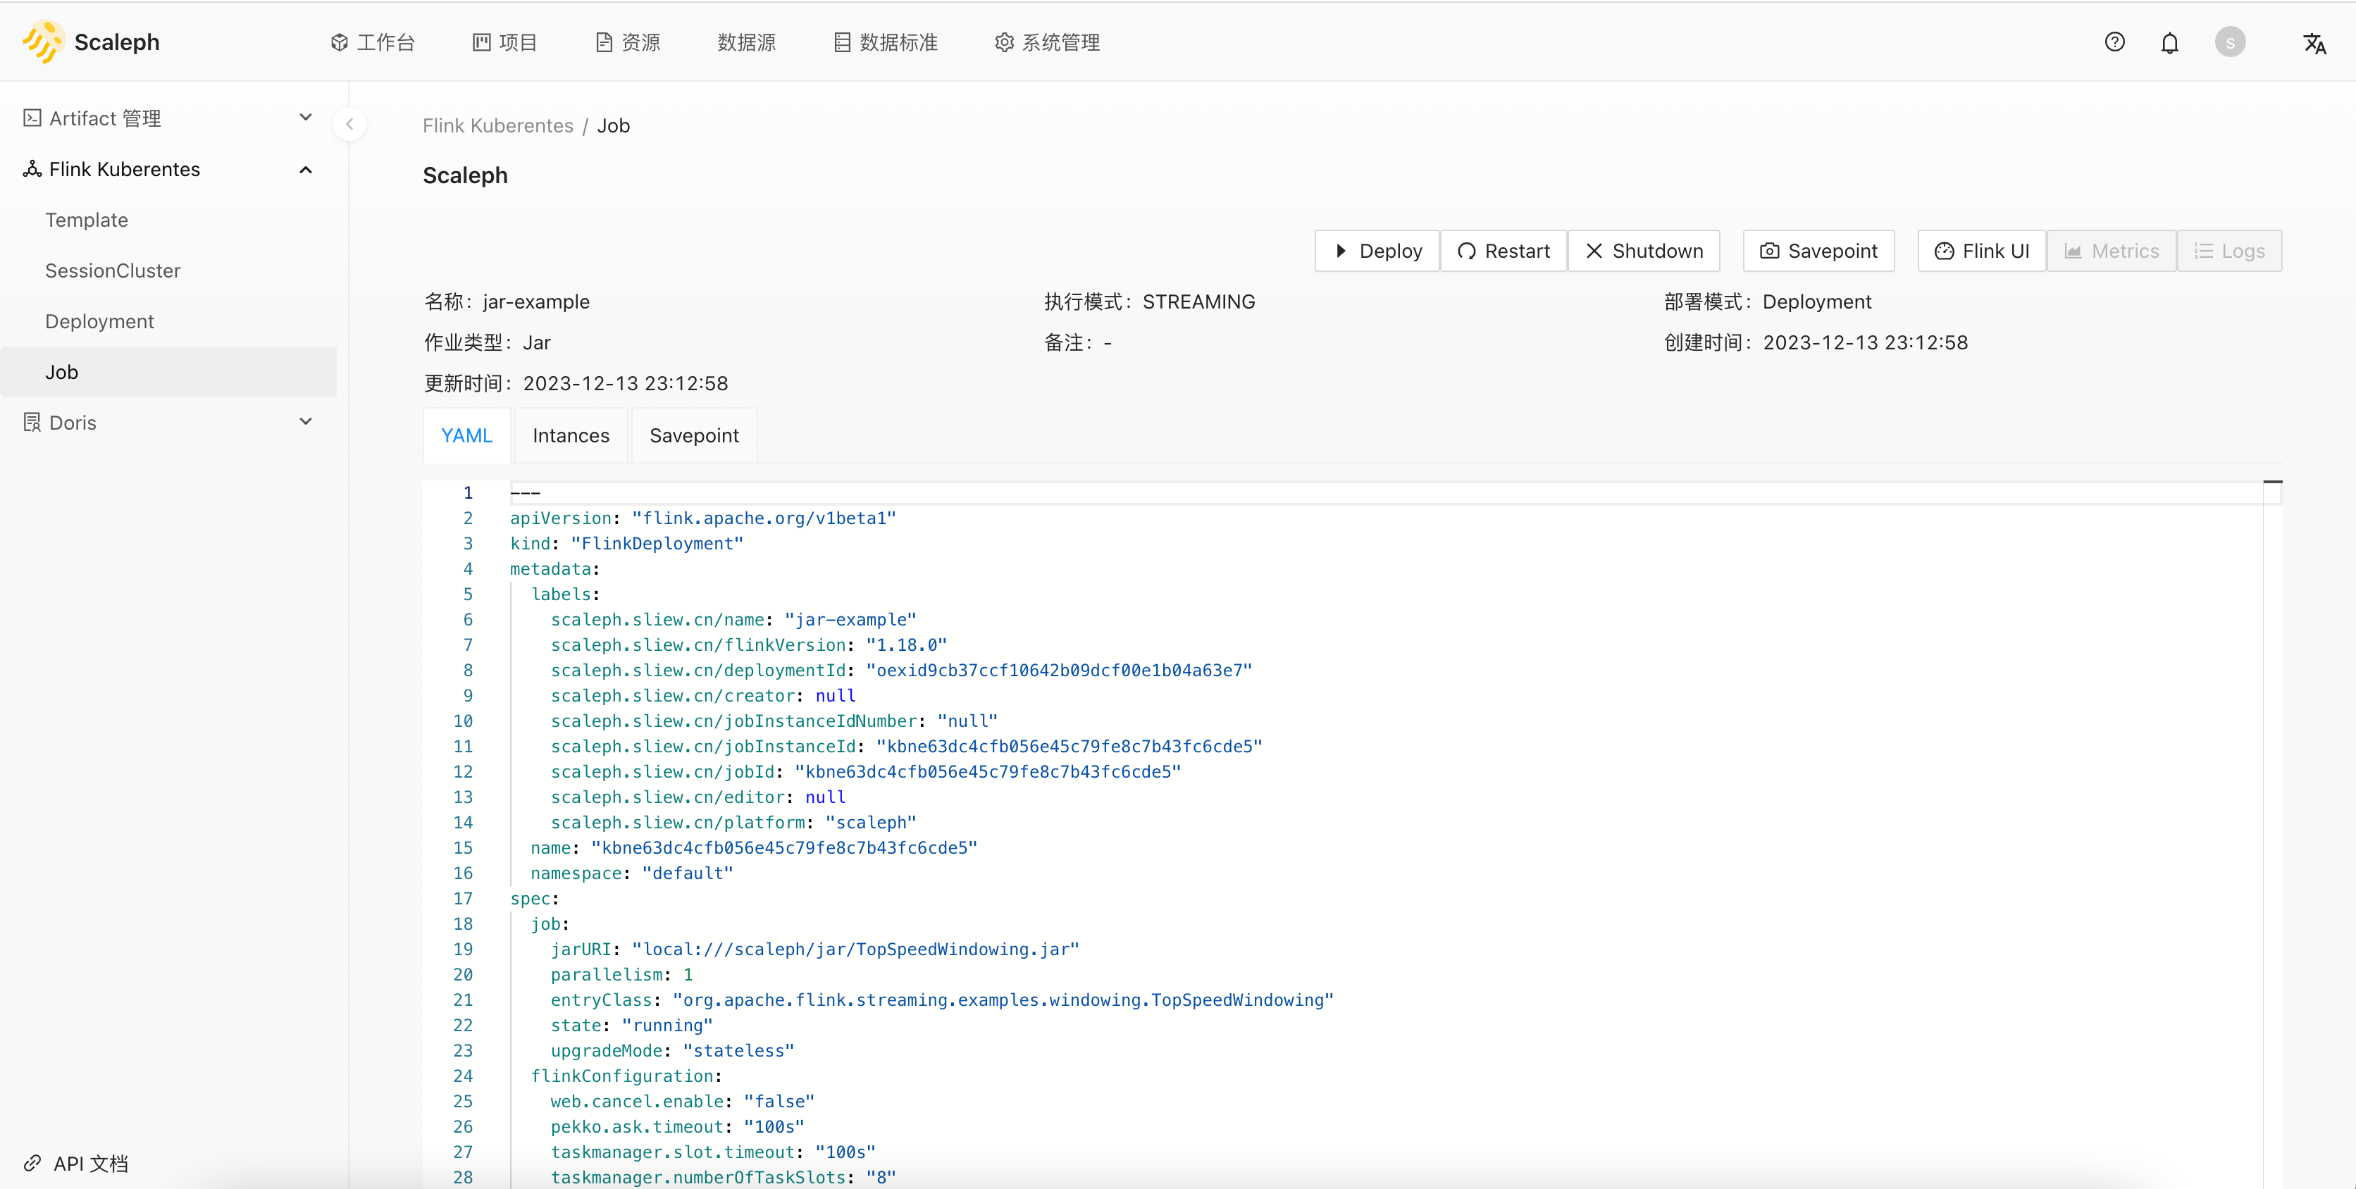Screen dimensions: 2356x1189
Task: Collapse the Flink Kuberentes menu chevron
Action: tap(306, 169)
